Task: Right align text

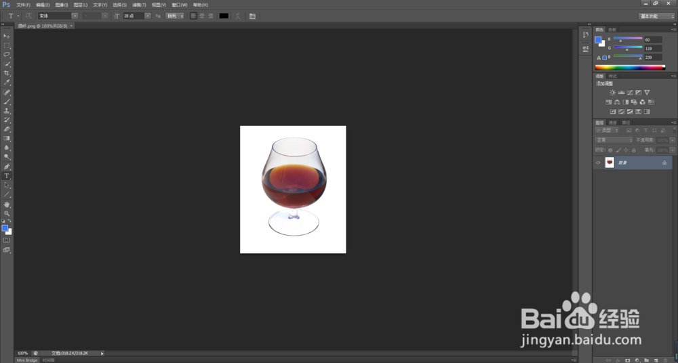Action: (x=210, y=16)
